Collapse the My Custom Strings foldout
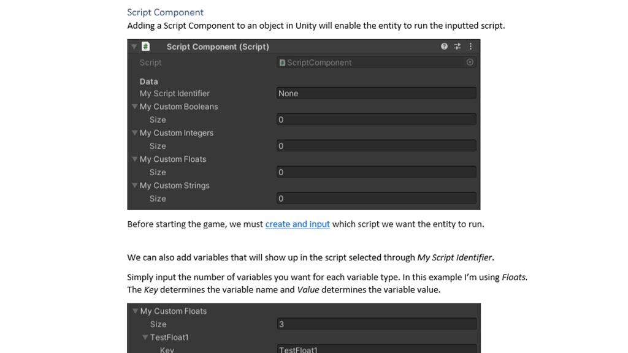 coord(135,185)
